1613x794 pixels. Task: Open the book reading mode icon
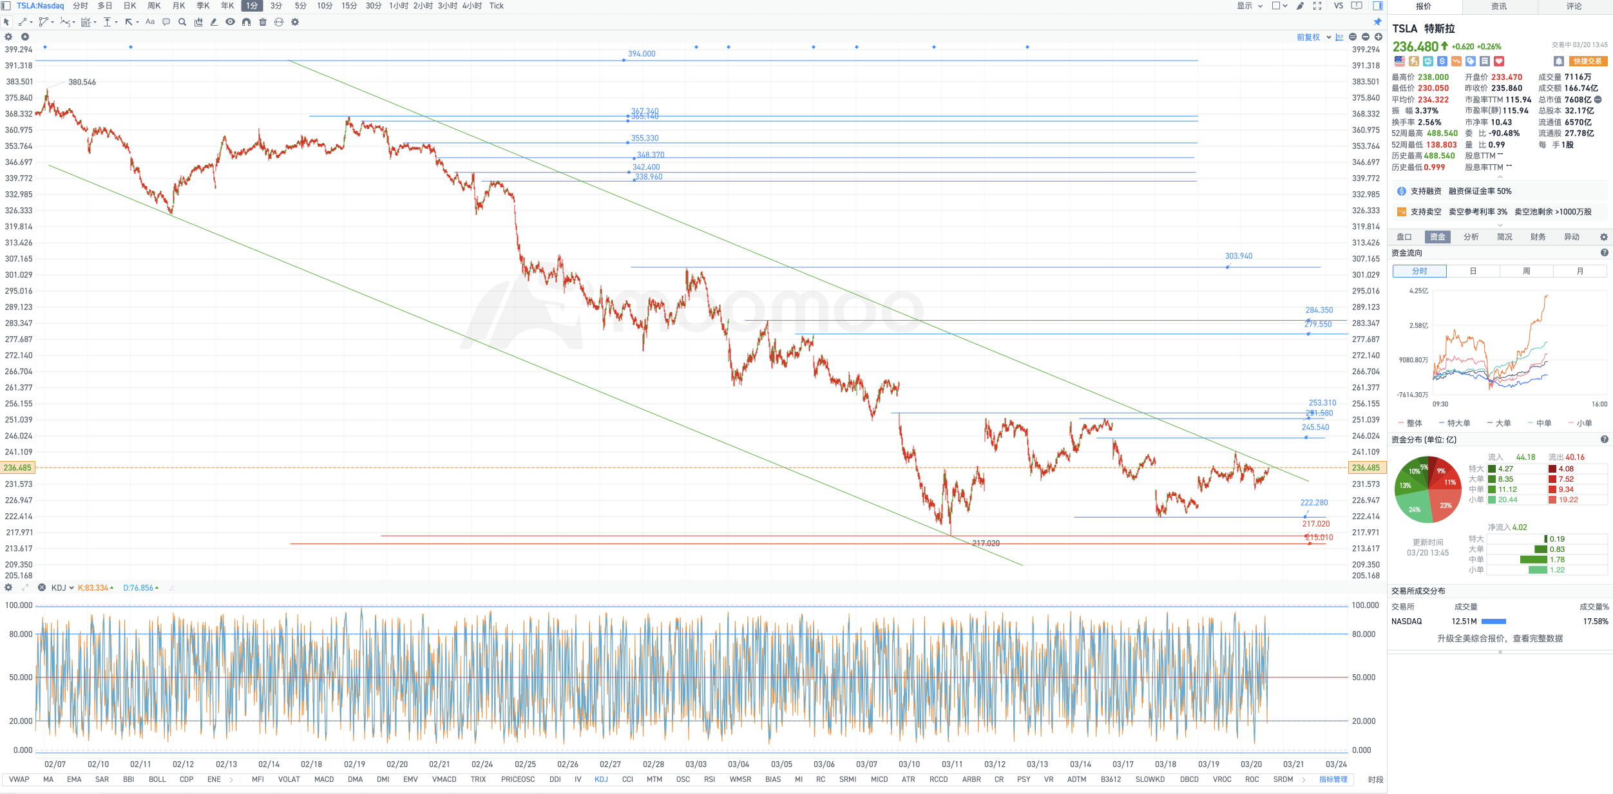coord(1357,6)
